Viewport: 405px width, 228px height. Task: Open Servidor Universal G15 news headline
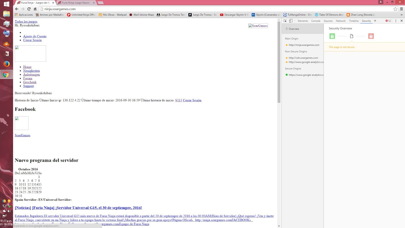[x=87, y=208]
